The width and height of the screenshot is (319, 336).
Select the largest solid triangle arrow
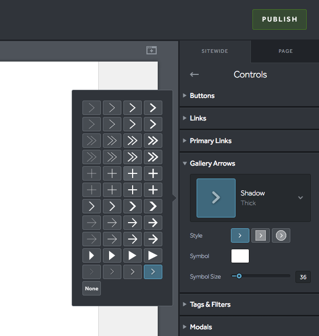pyautogui.click(x=153, y=255)
